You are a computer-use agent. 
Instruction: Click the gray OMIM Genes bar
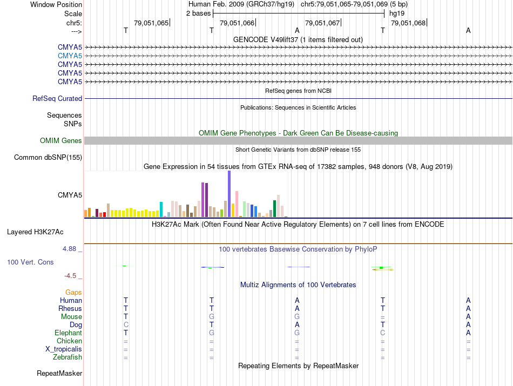(298, 141)
